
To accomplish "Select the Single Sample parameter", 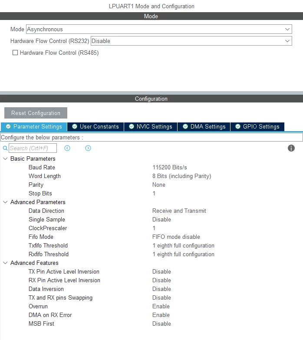I will point(47,219).
